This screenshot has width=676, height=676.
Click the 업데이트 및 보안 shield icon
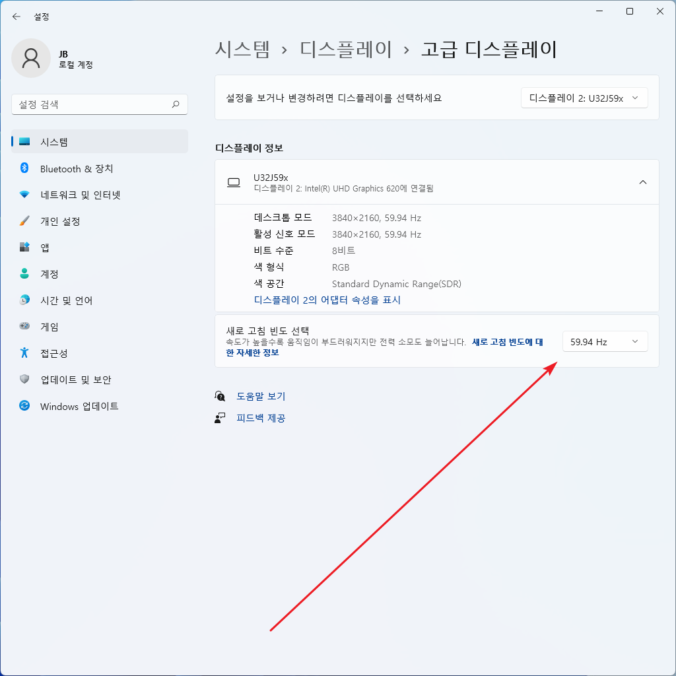click(x=24, y=379)
